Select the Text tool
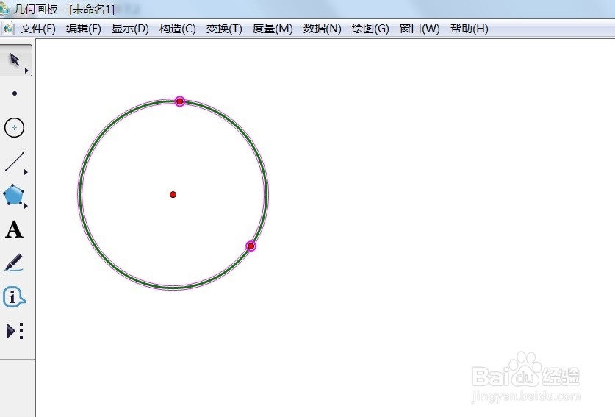Viewport: 615px width, 417px height. tap(14, 229)
